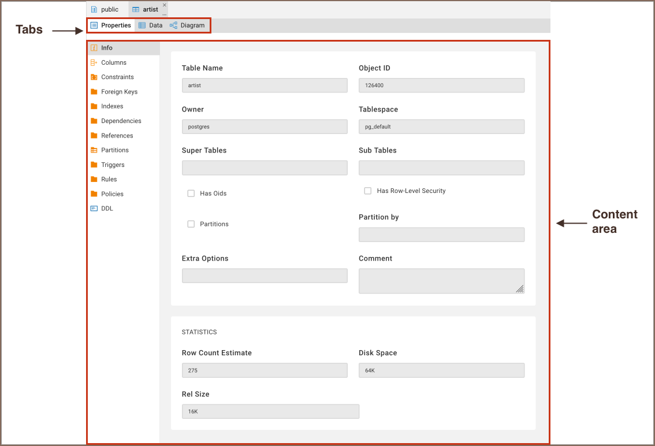Open the Columns section icon
Screen dimensions: 655x446
[94, 62]
